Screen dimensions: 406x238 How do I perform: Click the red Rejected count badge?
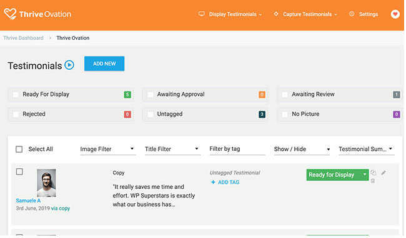click(x=127, y=114)
